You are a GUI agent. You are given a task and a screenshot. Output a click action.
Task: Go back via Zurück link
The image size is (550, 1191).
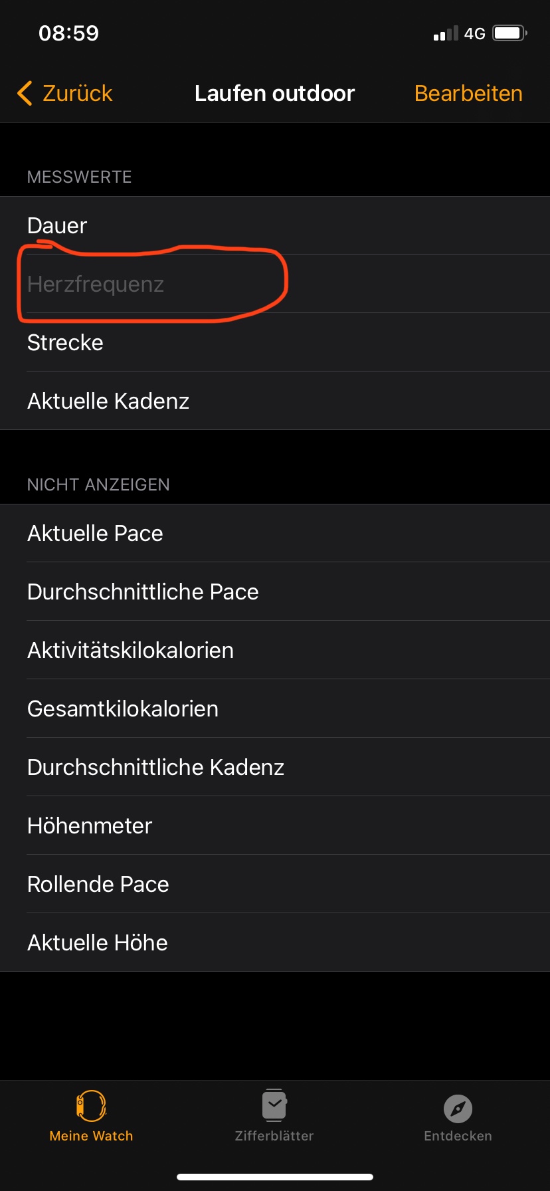click(77, 94)
